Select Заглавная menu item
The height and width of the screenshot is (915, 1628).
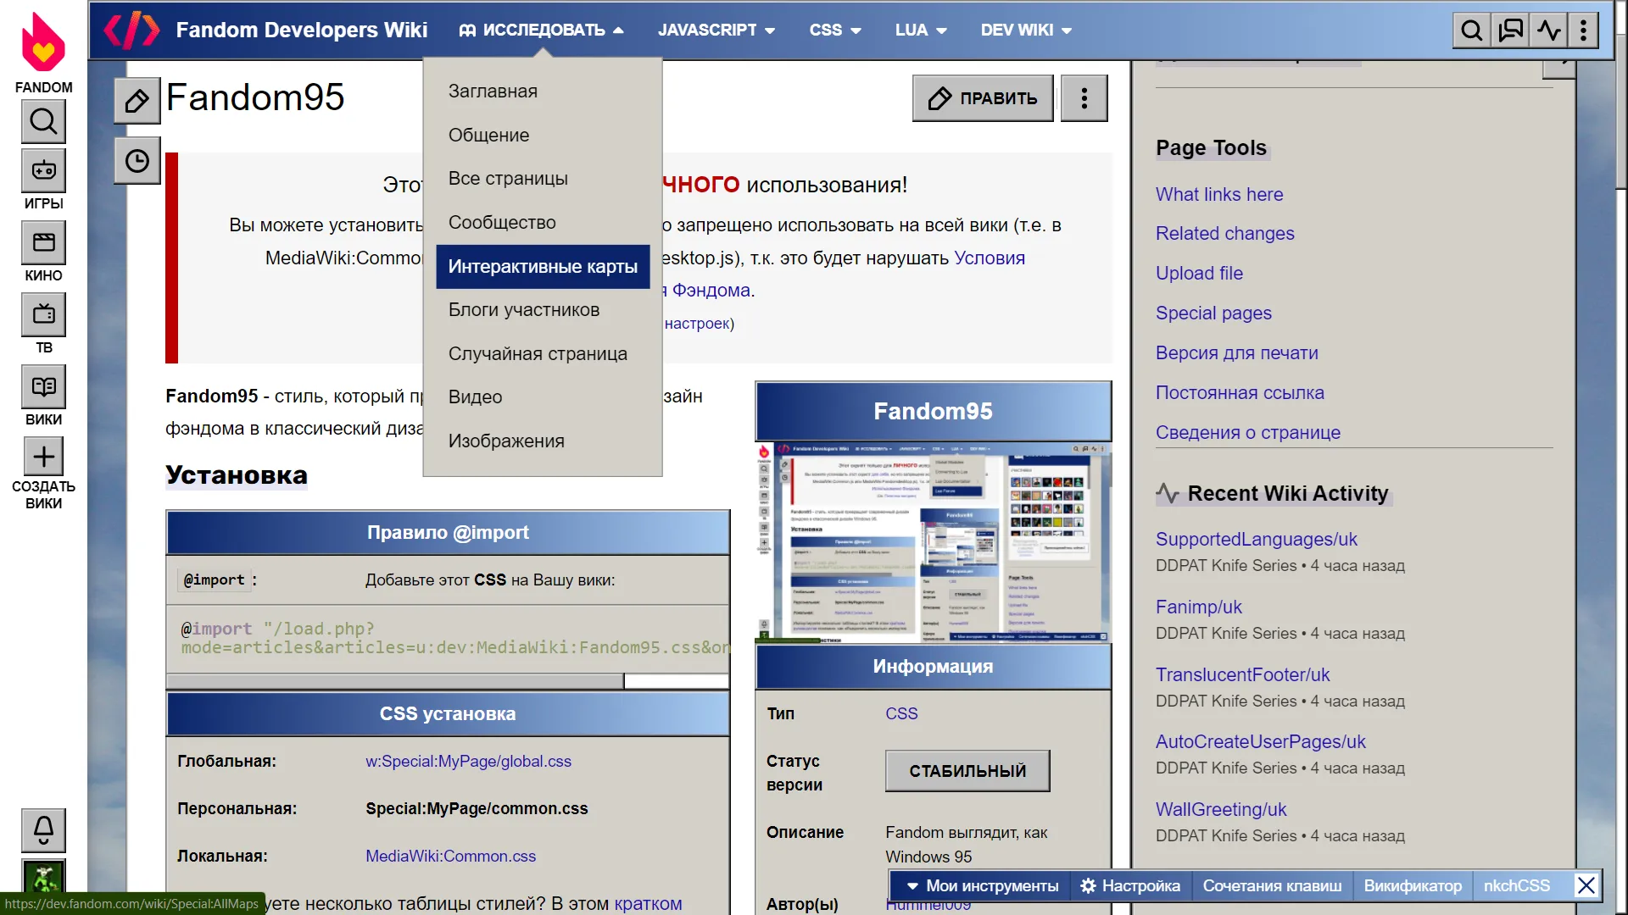[543, 91]
